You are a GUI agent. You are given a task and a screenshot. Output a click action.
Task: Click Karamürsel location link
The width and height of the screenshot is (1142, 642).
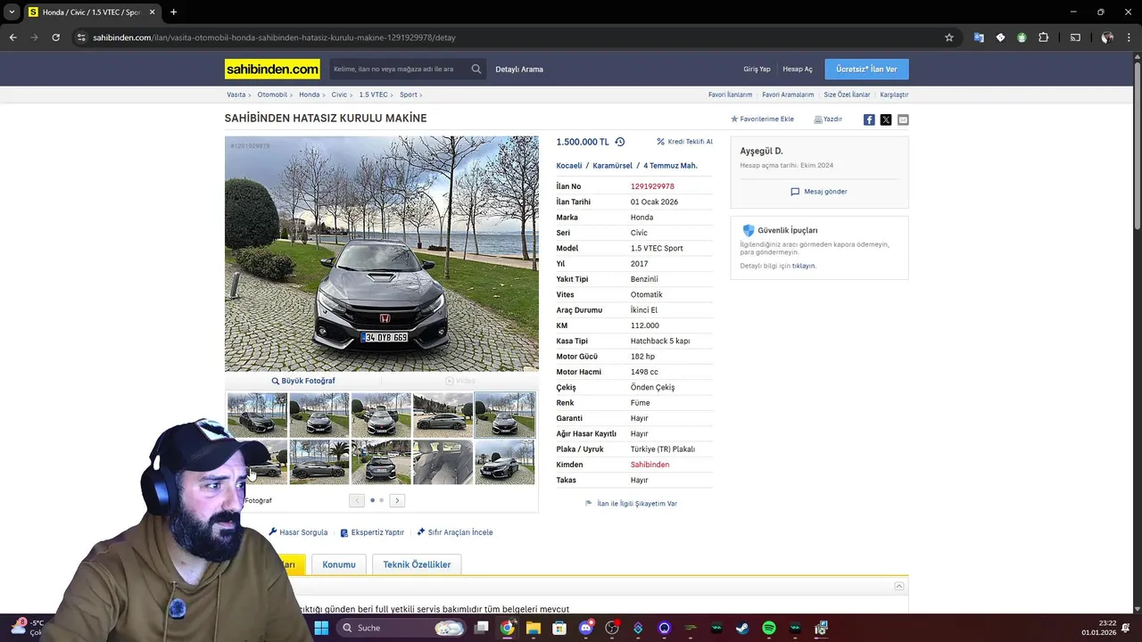click(613, 166)
